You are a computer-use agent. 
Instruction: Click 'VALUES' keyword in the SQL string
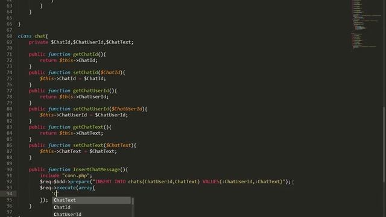210,182
